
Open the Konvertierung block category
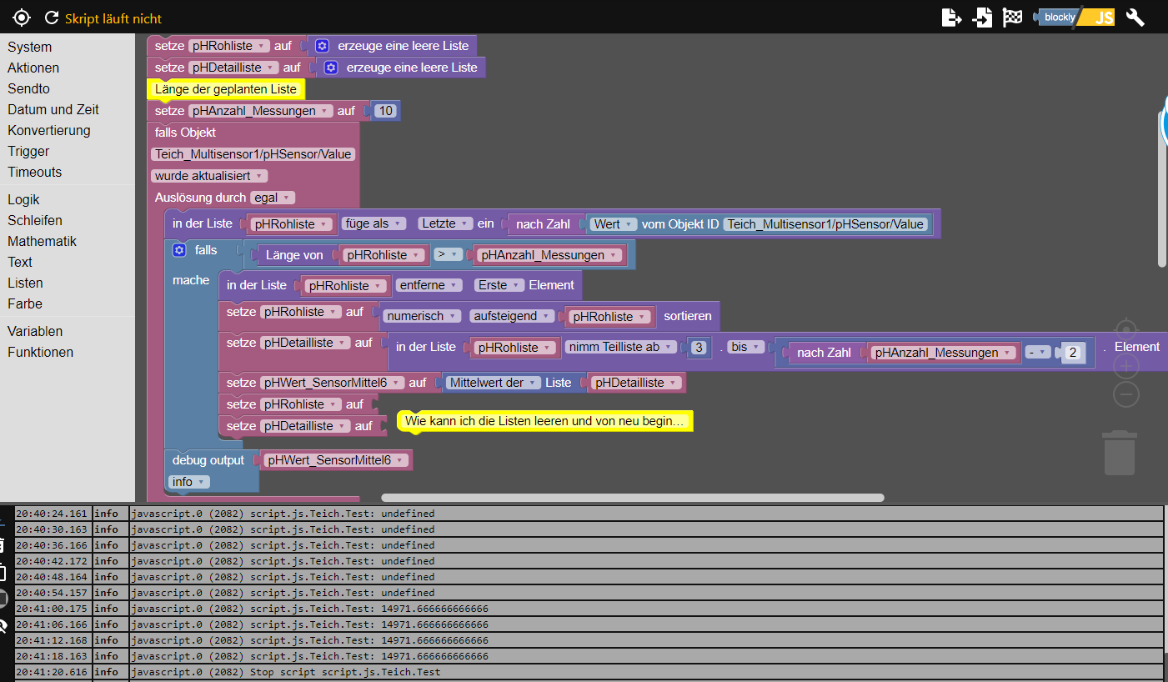49,131
